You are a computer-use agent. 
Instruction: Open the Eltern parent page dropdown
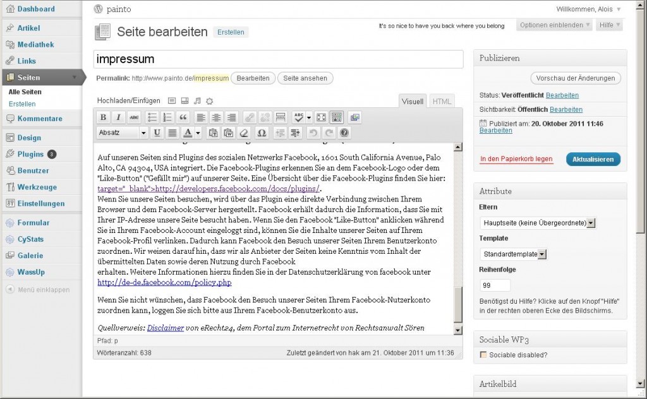pos(538,223)
